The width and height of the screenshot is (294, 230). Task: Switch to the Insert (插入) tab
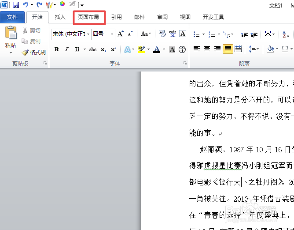click(60, 17)
